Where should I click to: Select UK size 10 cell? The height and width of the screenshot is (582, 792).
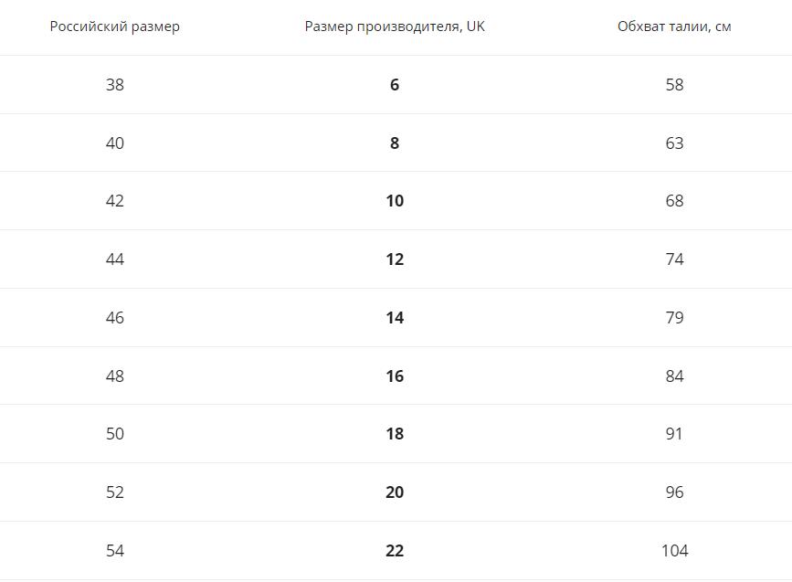pos(395,201)
